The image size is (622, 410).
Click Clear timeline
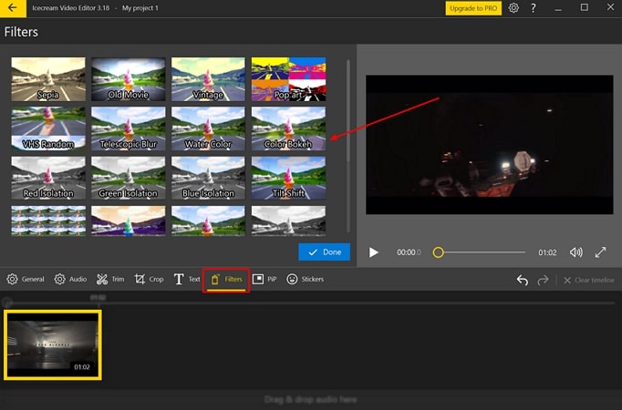(589, 280)
